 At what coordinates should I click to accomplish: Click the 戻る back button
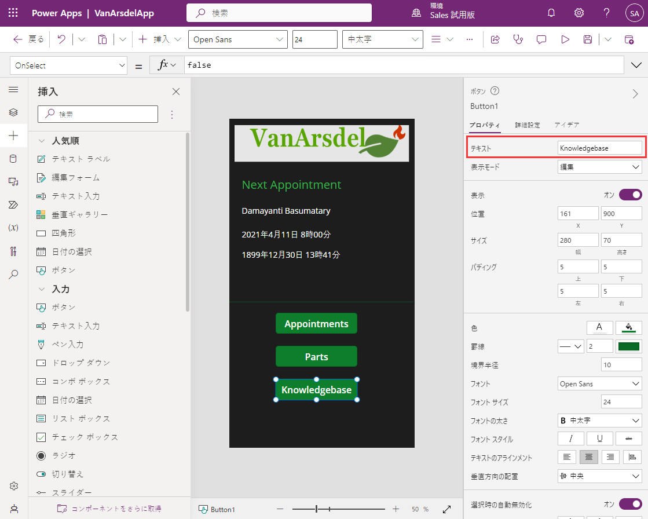(28, 39)
